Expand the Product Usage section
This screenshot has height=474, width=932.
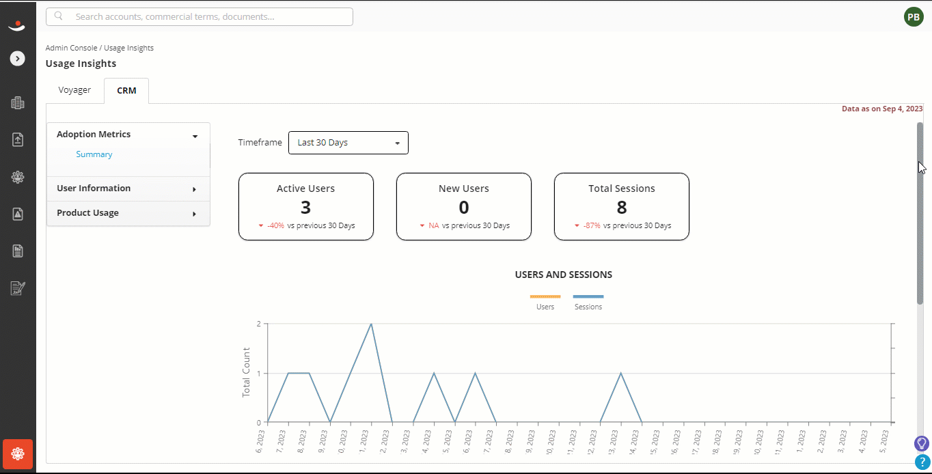[128, 213]
